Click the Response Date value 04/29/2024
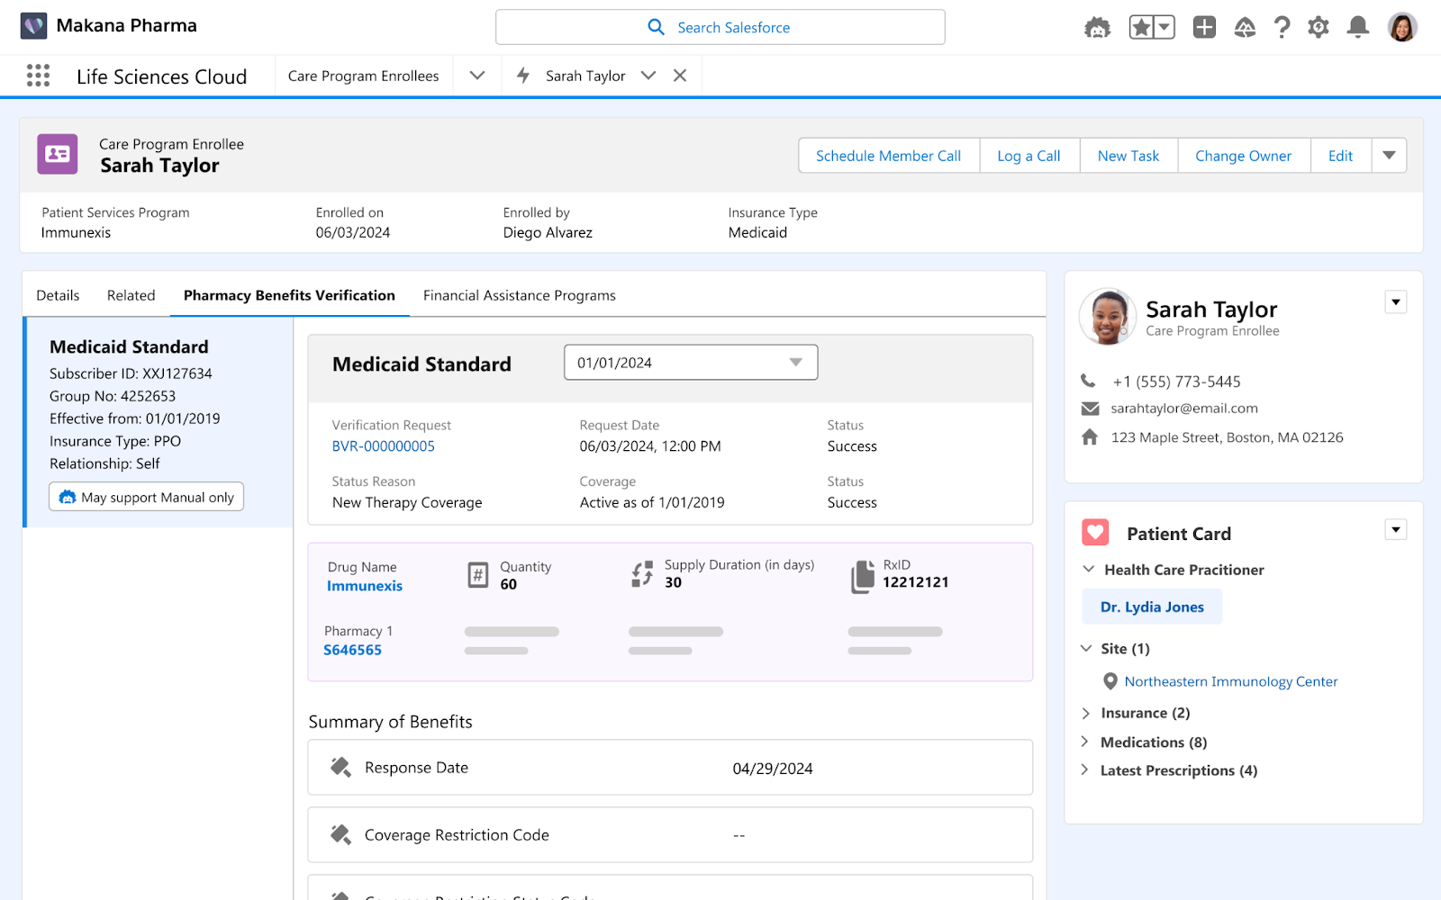This screenshot has width=1441, height=900. pos(773,769)
